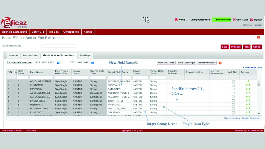The height and width of the screenshot is (149, 265).
Task: Enable Not Null for the CUSTOMER row
Action: tap(233, 85)
